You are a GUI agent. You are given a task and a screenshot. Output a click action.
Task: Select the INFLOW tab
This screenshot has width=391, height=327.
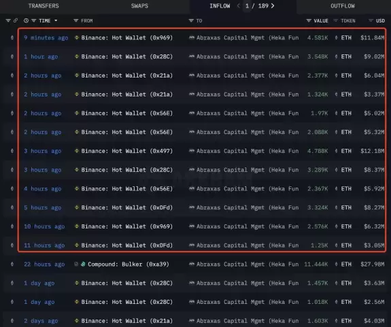pos(220,6)
